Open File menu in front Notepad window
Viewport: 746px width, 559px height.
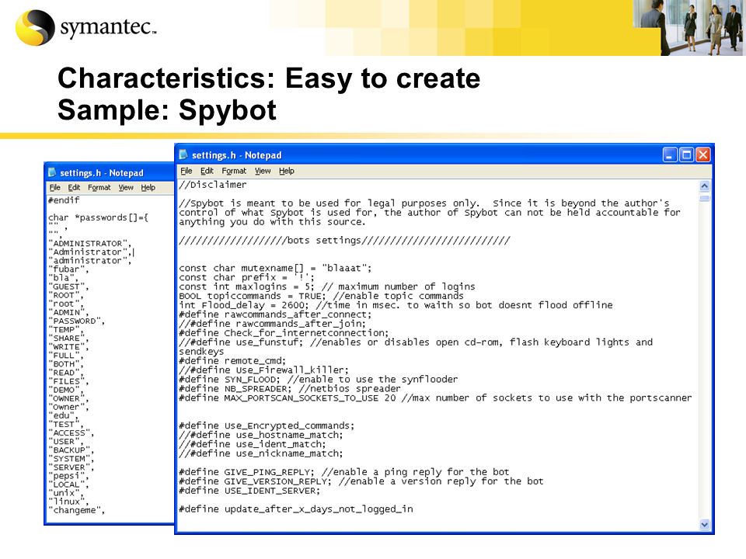[x=186, y=171]
